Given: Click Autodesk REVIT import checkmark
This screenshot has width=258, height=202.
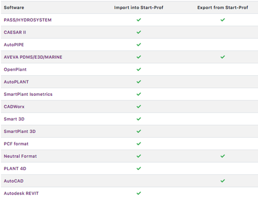Looking at the screenshot, I should pos(139,193).
